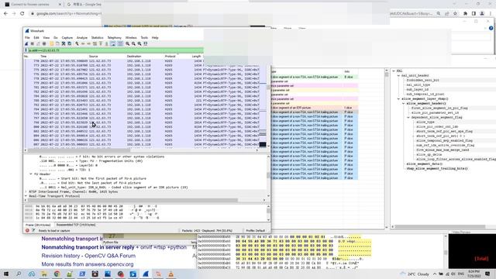This screenshot has height=279, width=496.
Task: Open the Revision history OpenCV Q&A Forum link
Action: (88, 256)
